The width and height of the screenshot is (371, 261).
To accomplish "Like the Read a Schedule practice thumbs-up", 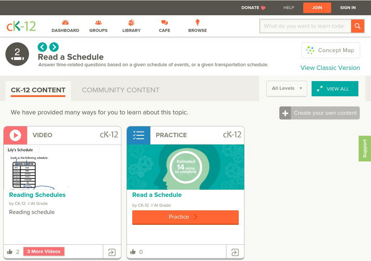I will 133,252.
